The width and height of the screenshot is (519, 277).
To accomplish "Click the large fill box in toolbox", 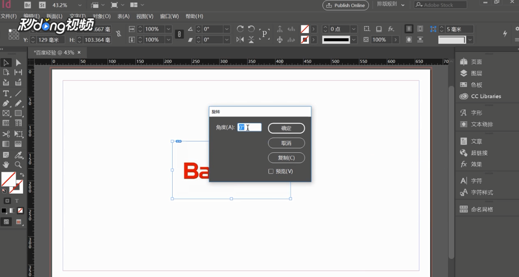I will (x=8, y=179).
